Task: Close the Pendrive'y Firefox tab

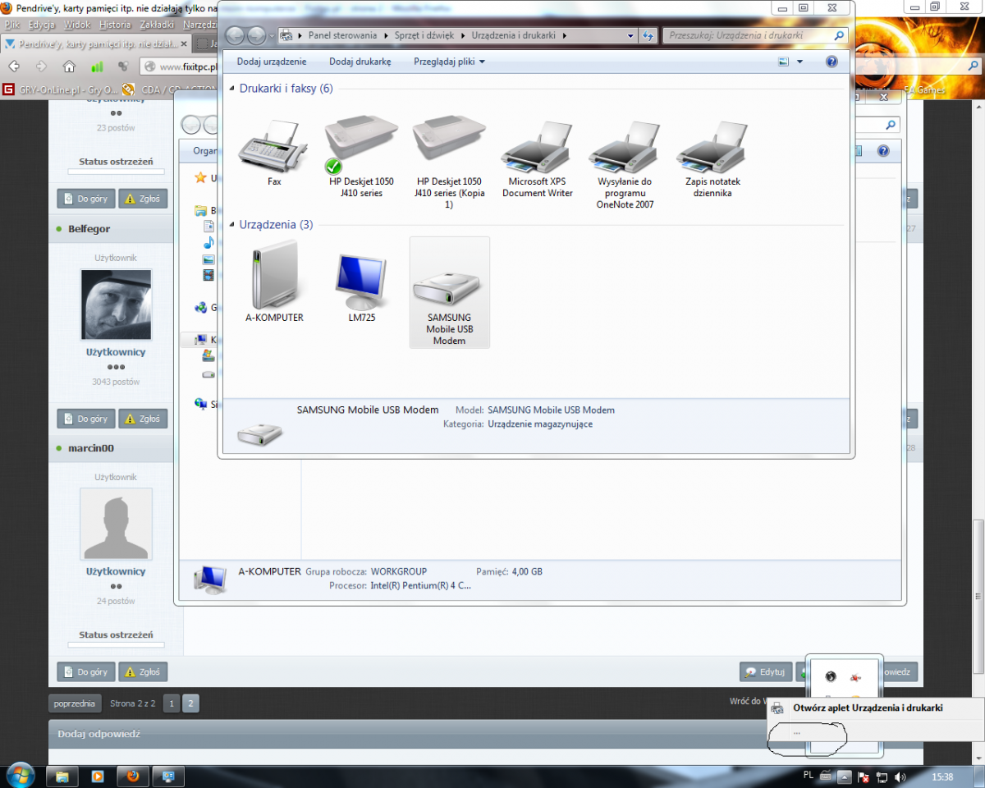Action: pyautogui.click(x=184, y=44)
